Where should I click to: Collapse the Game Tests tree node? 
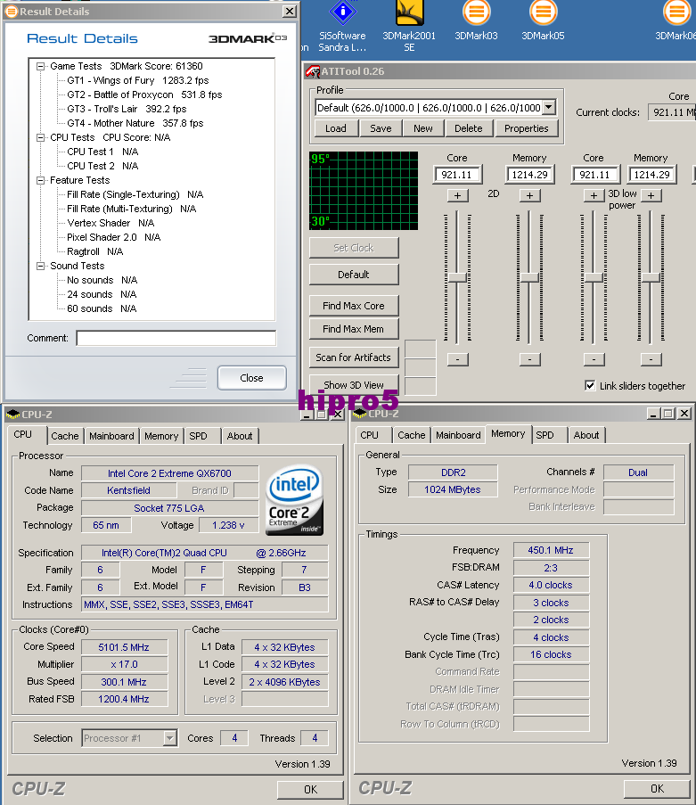click(40, 66)
